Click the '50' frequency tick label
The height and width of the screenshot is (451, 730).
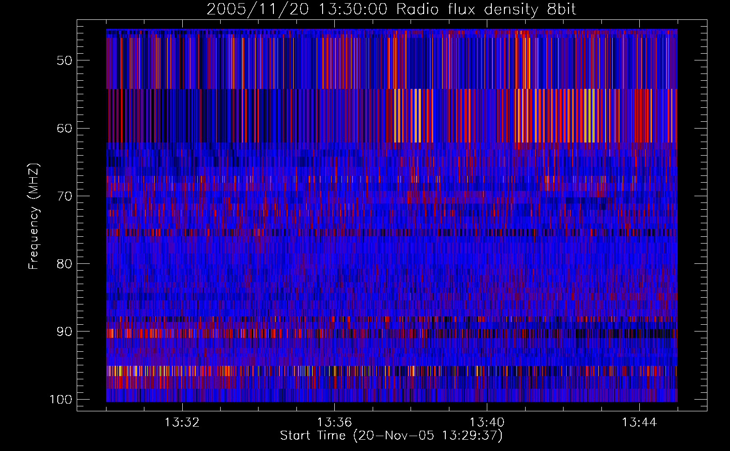65,60
